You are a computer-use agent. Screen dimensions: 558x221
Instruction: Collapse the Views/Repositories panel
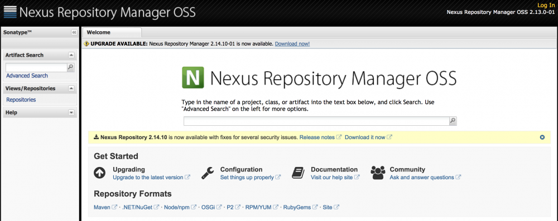[x=71, y=89]
